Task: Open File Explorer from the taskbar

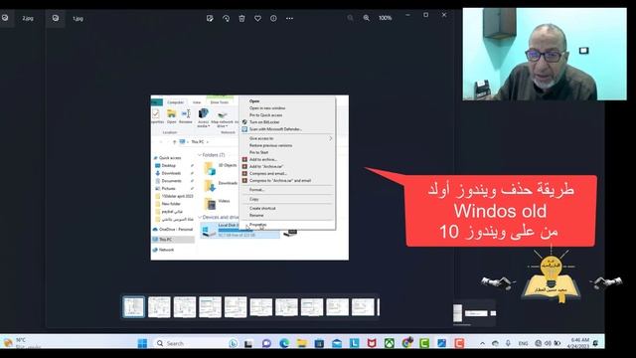Action: coord(302,343)
